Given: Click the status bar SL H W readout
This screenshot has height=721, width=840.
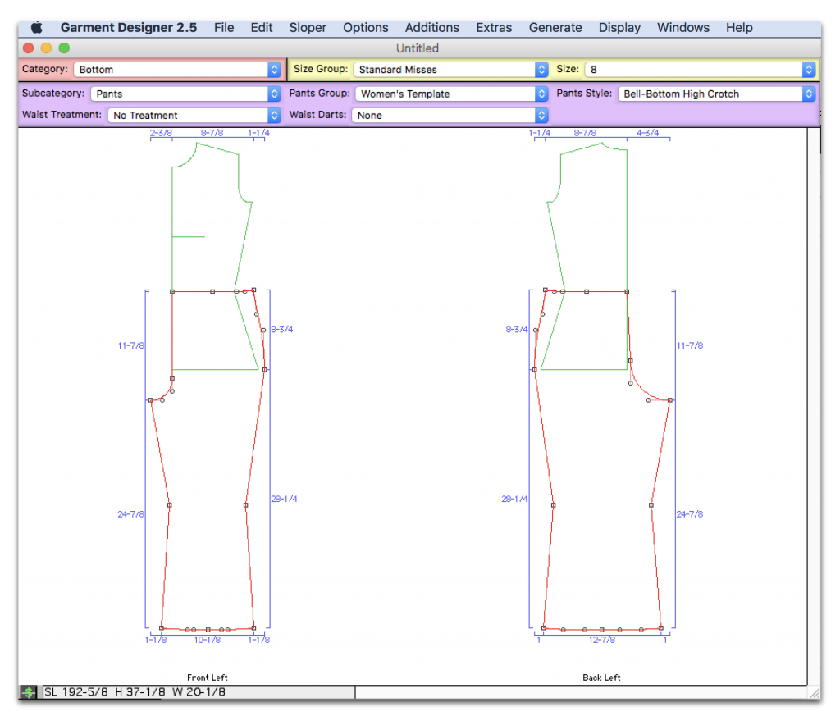Looking at the screenshot, I should [x=199, y=692].
